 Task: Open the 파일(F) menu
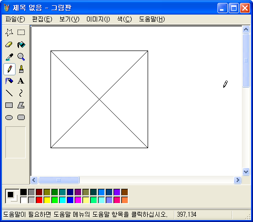click(15, 19)
